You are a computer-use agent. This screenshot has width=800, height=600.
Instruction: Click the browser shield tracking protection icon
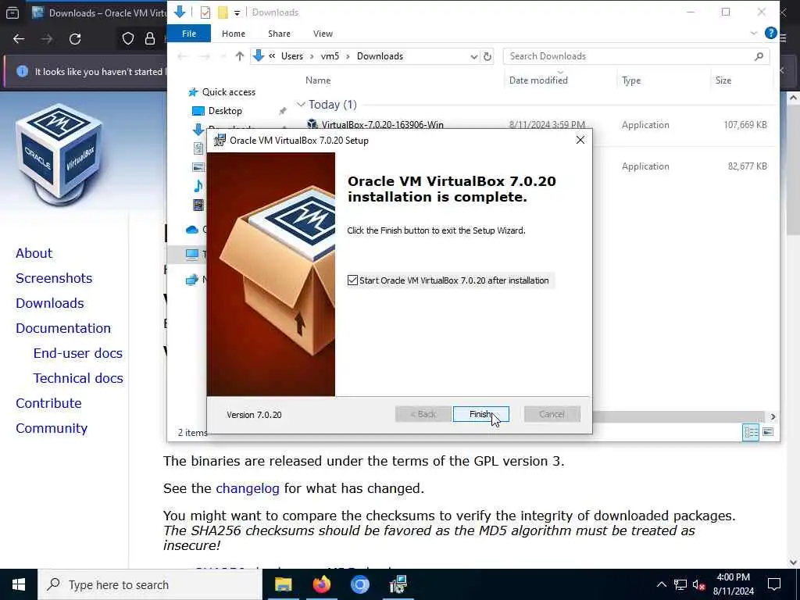[128, 39]
